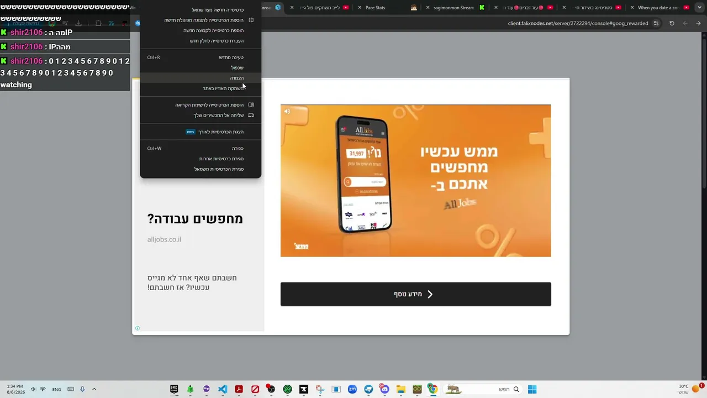Open Epic Games Launcher from the taskbar
The width and height of the screenshot is (707, 398).
click(174, 389)
